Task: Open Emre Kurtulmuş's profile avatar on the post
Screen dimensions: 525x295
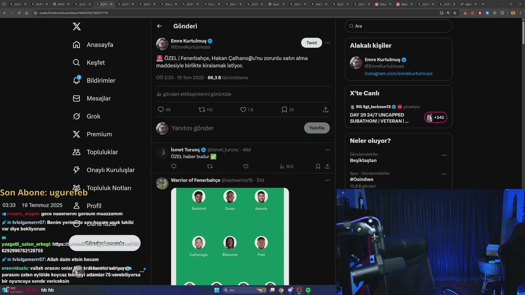Action: click(162, 44)
